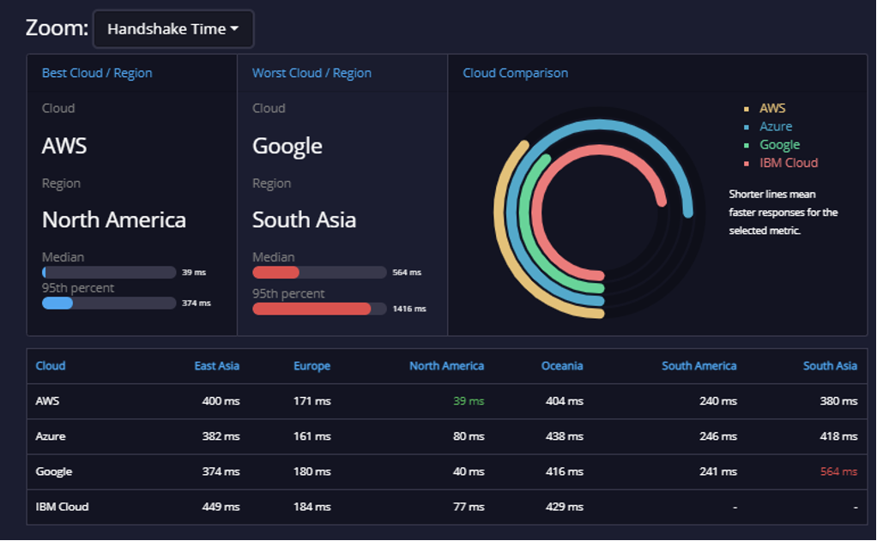Select the Azure legend entry
877x541 pixels.
click(x=775, y=127)
